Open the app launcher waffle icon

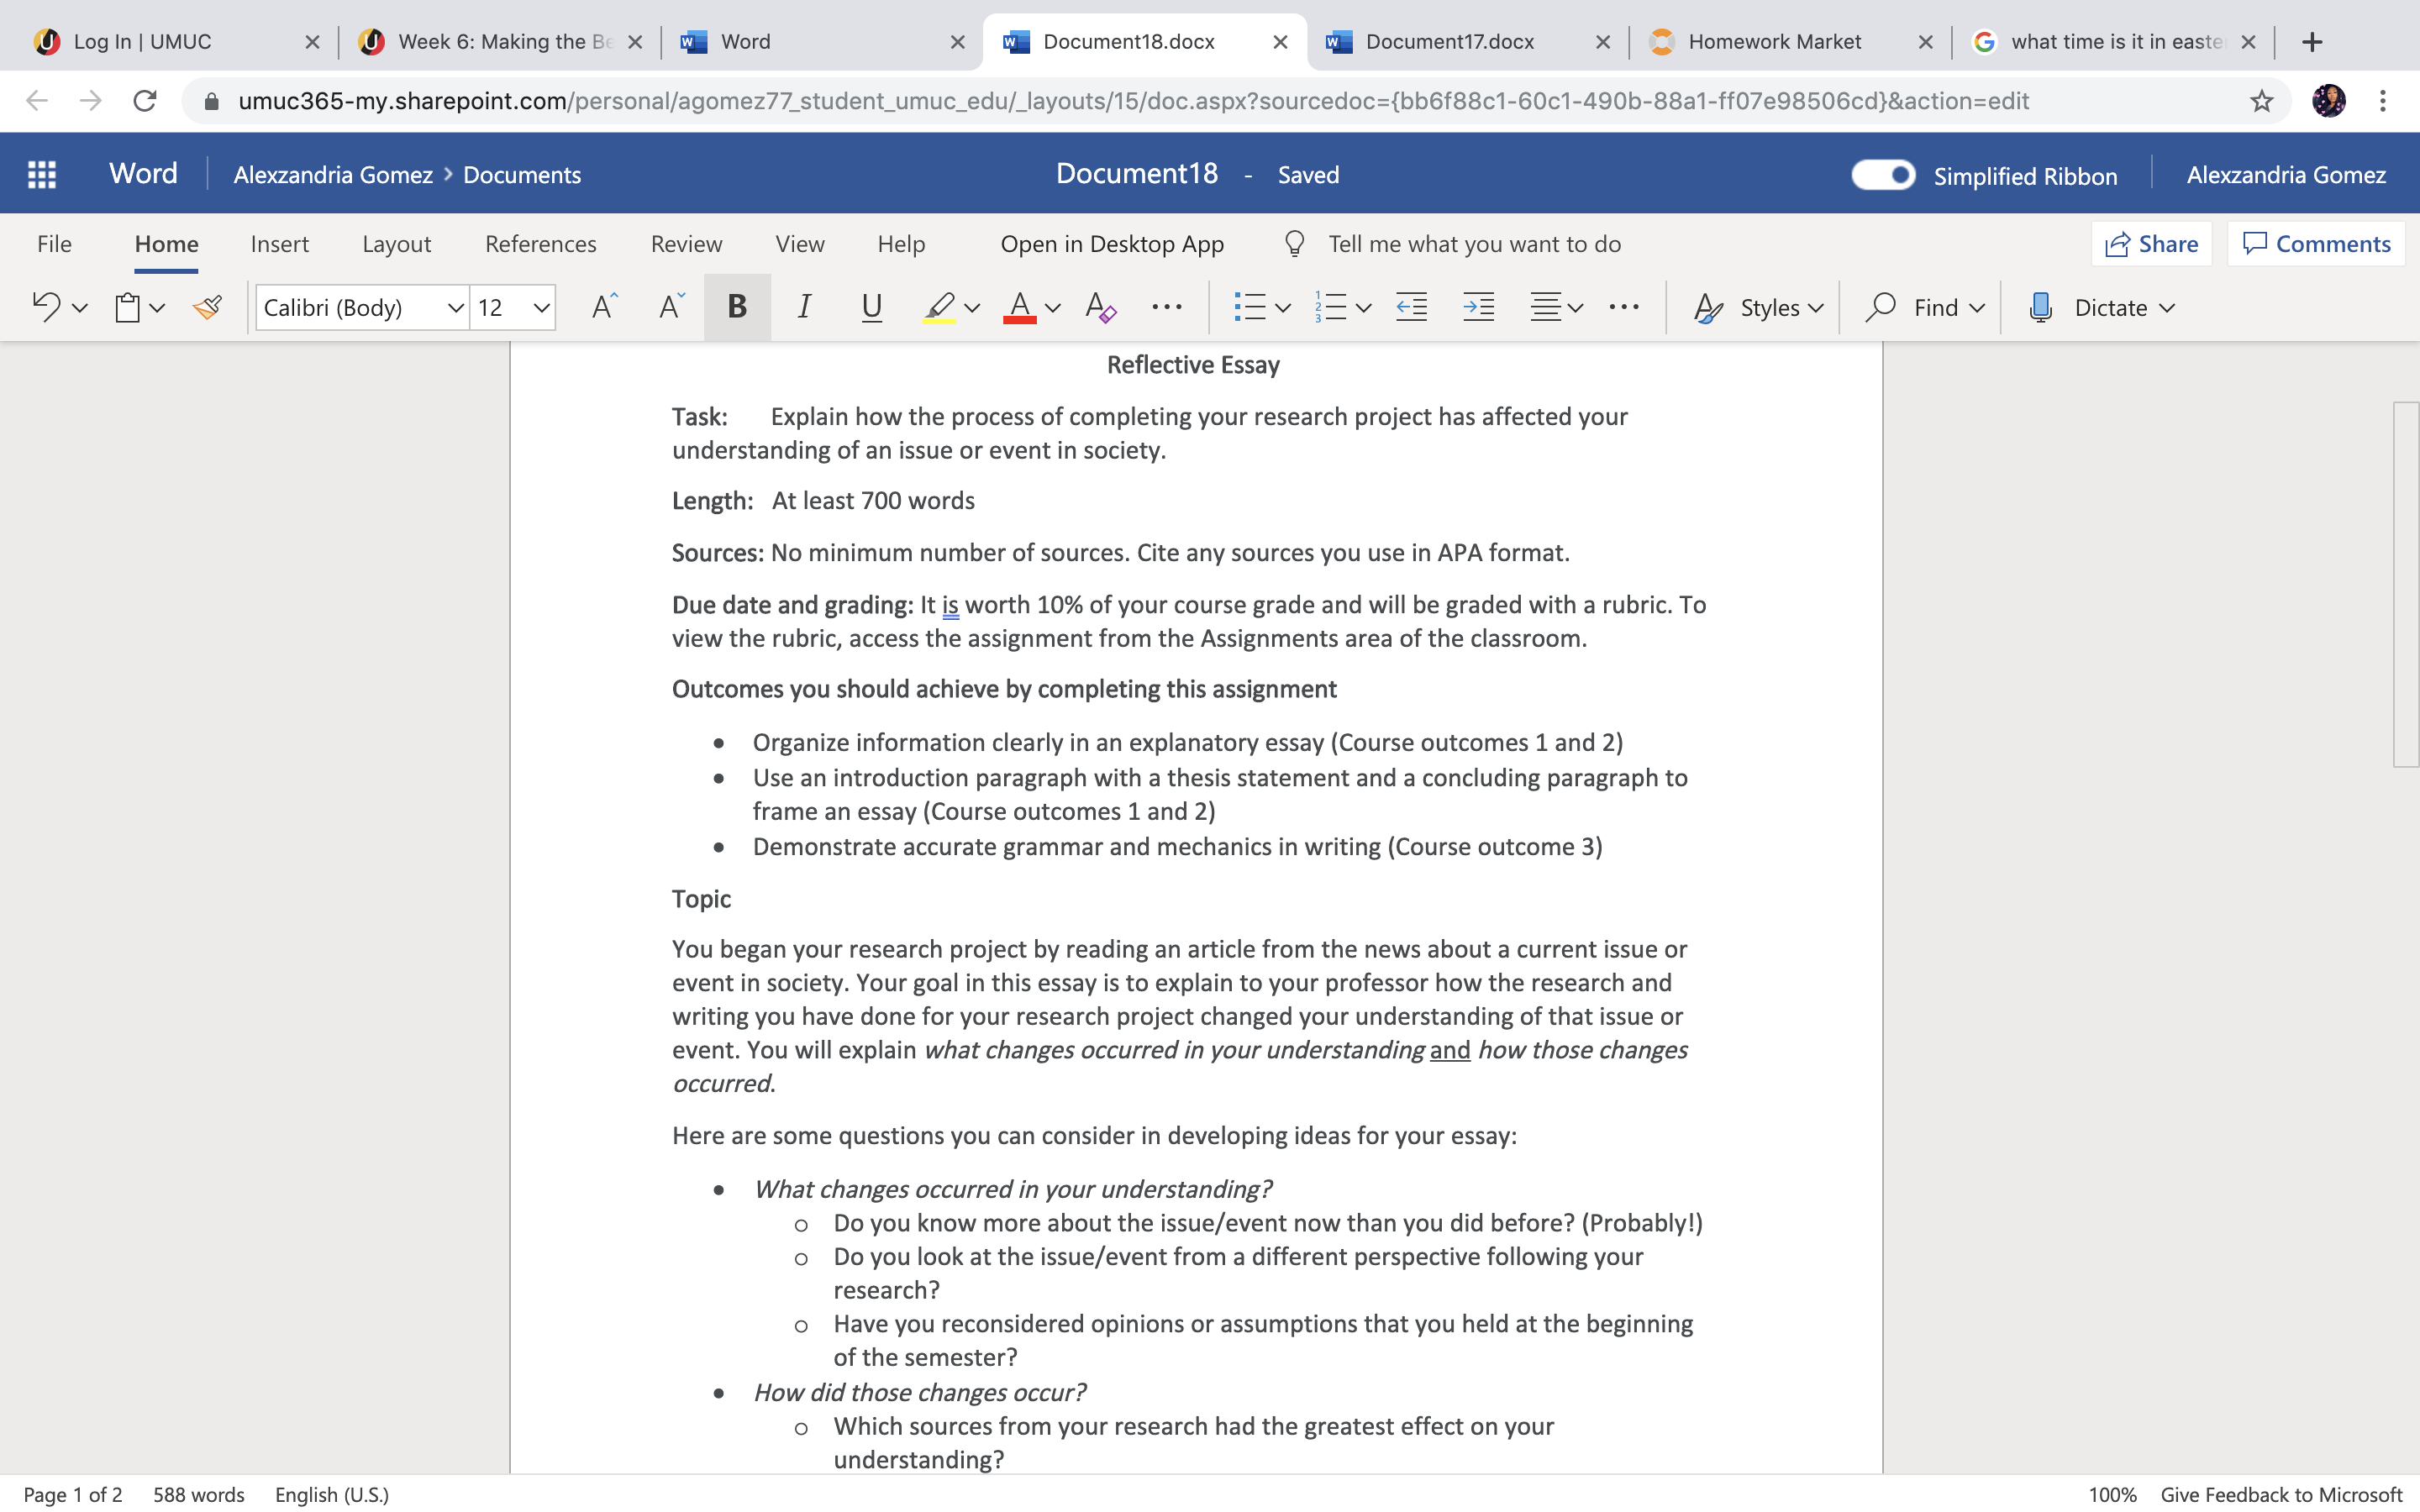click(x=42, y=174)
